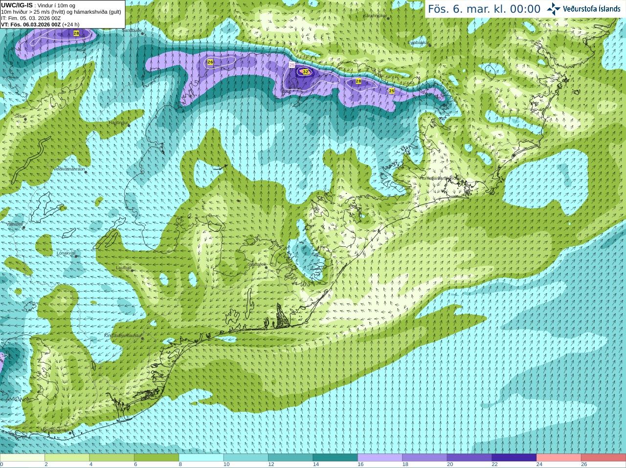Click the Veiðivatnahraun station label

69,169
